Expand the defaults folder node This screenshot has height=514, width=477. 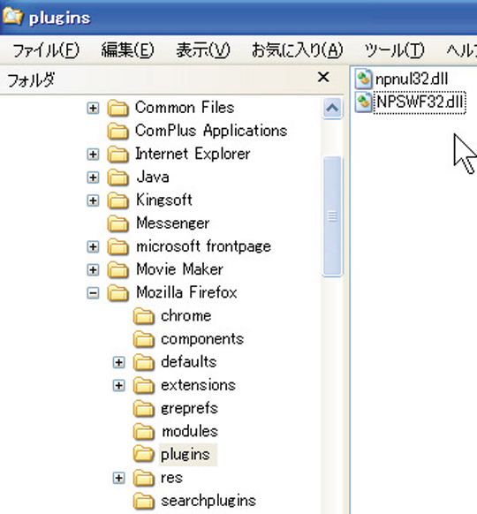(x=118, y=362)
